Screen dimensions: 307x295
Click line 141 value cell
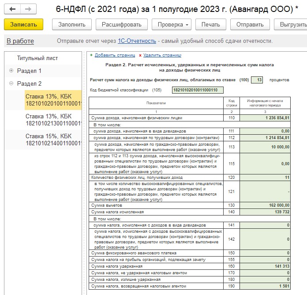(x=265, y=225)
